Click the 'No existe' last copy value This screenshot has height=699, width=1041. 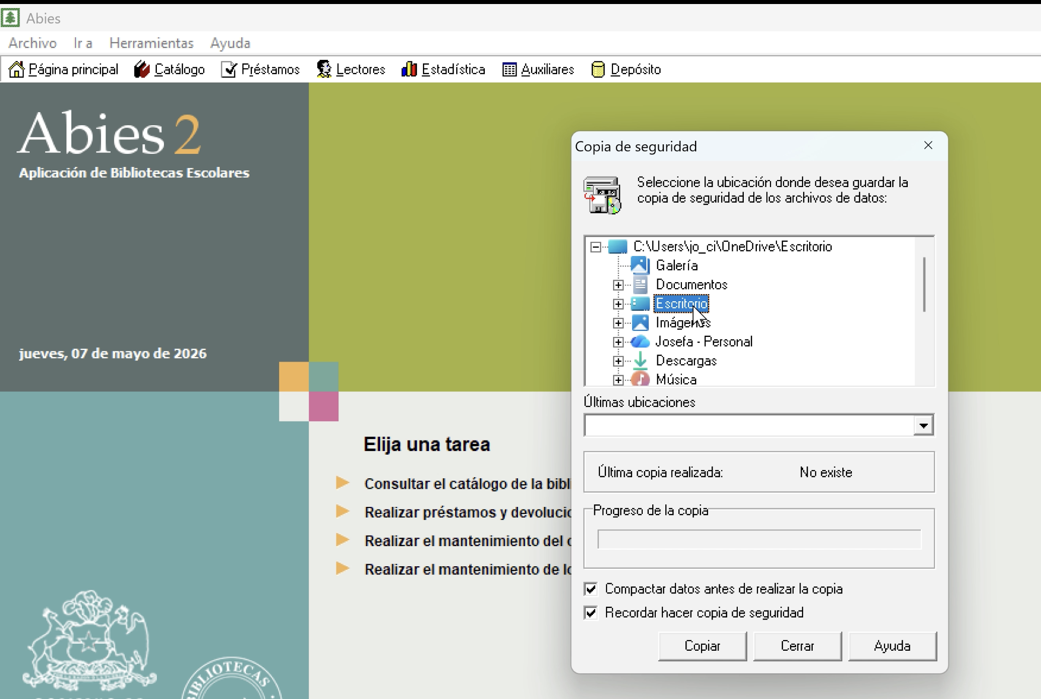click(x=826, y=472)
